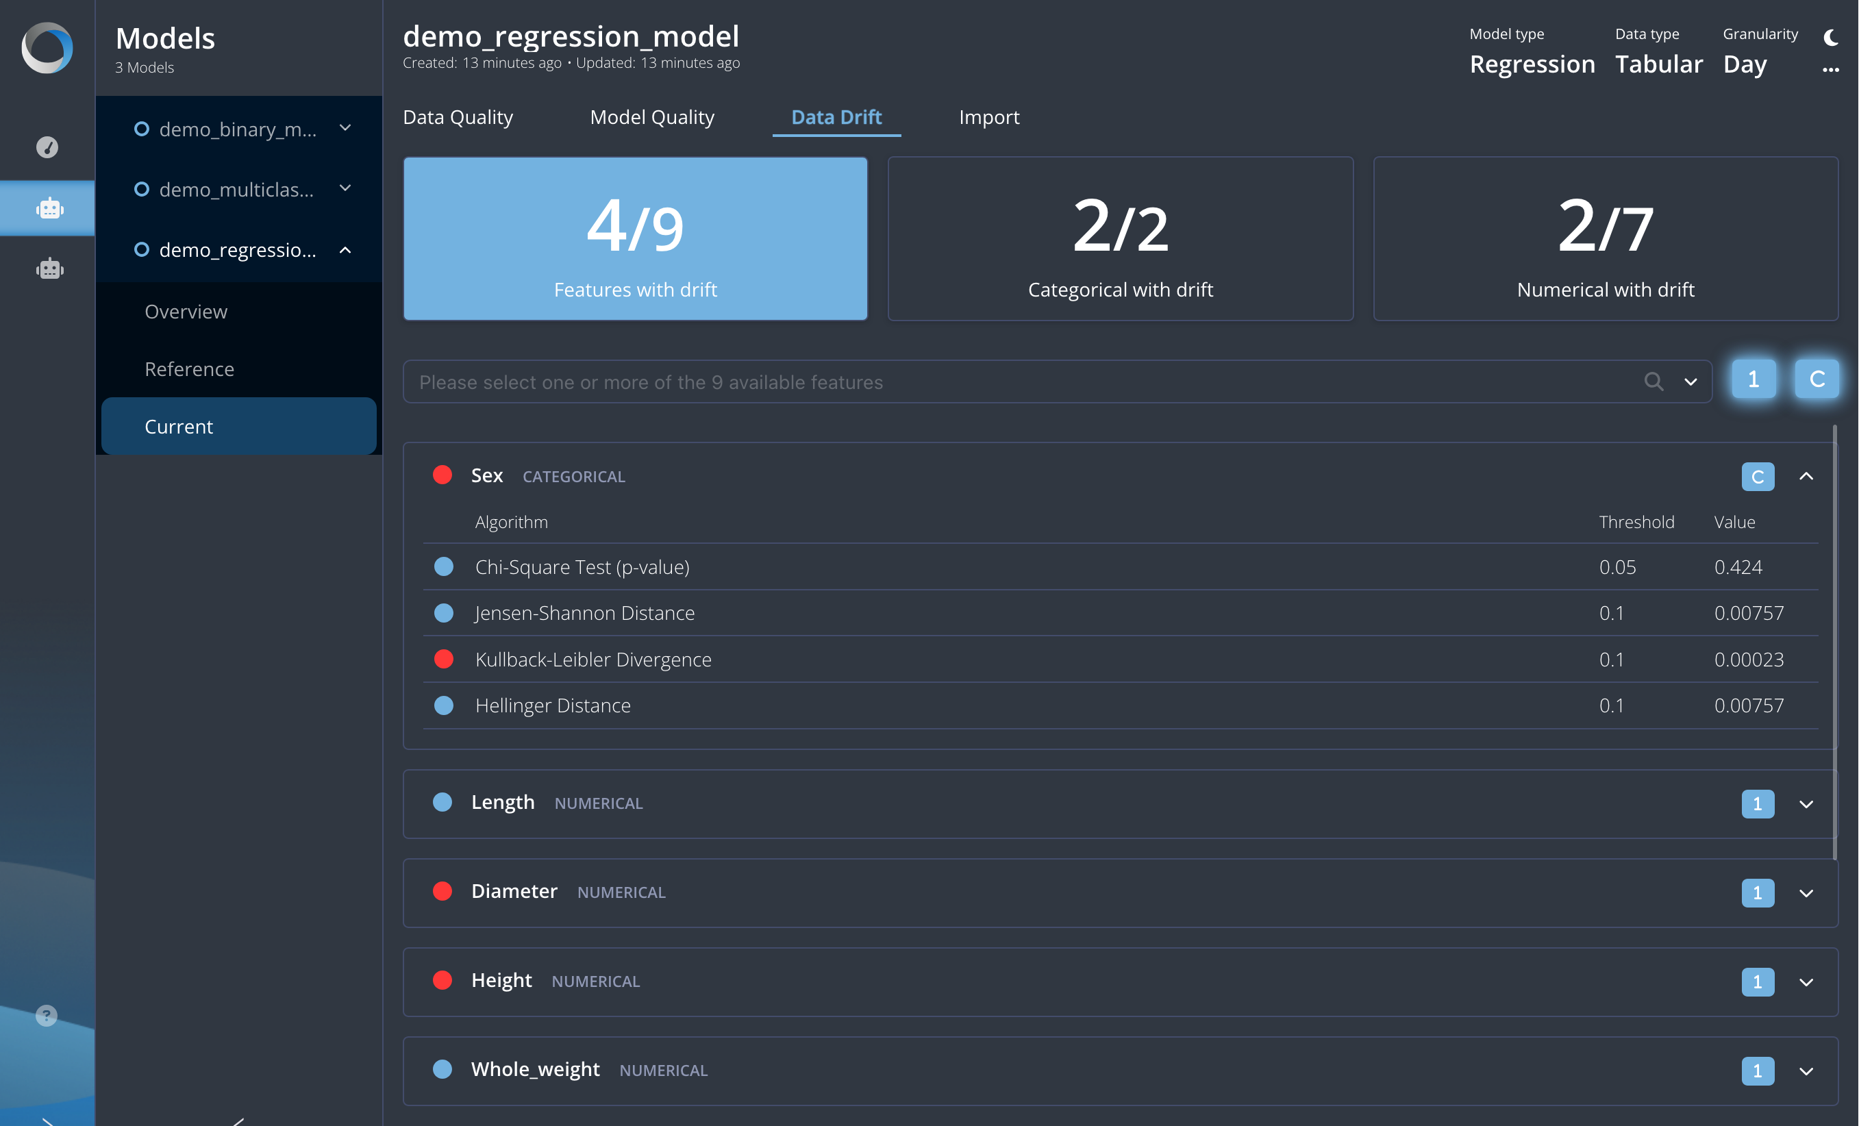Open the second robot icon in sidebar
The width and height of the screenshot is (1859, 1126).
point(49,268)
